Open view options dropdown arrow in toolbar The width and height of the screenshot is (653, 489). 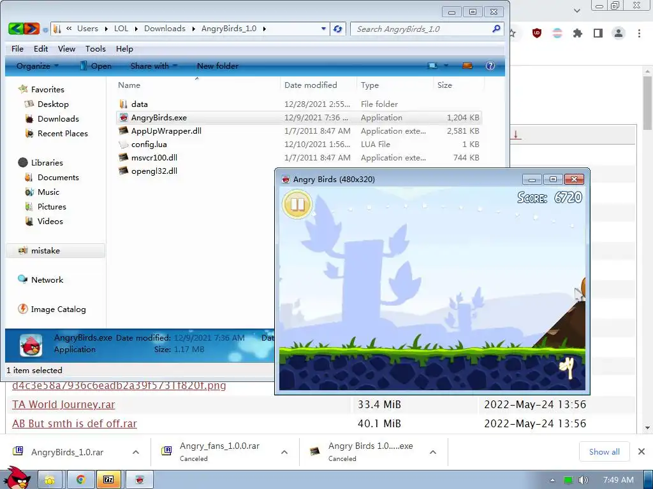446,66
